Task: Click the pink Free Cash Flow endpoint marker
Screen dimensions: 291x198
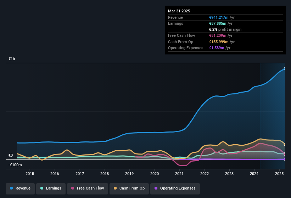Action: [285, 154]
